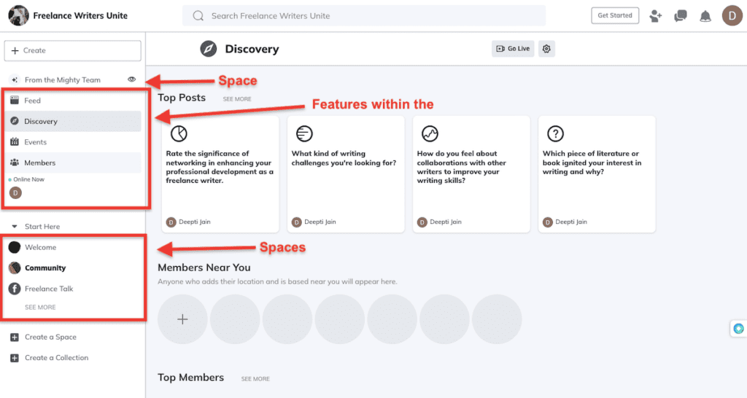Screen dimensions: 747x398
Task: Click the invite member icon
Action: 656,16
